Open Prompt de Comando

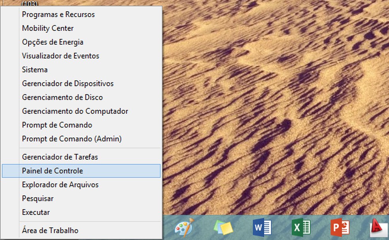(81, 125)
